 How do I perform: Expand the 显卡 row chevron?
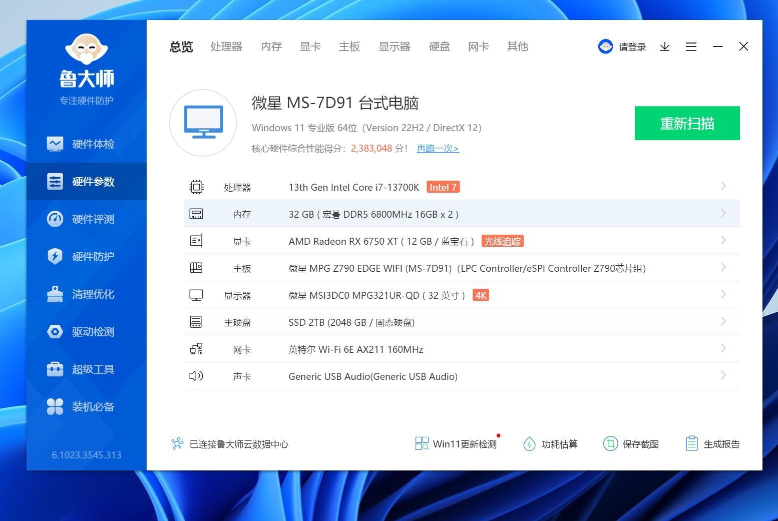coord(723,240)
